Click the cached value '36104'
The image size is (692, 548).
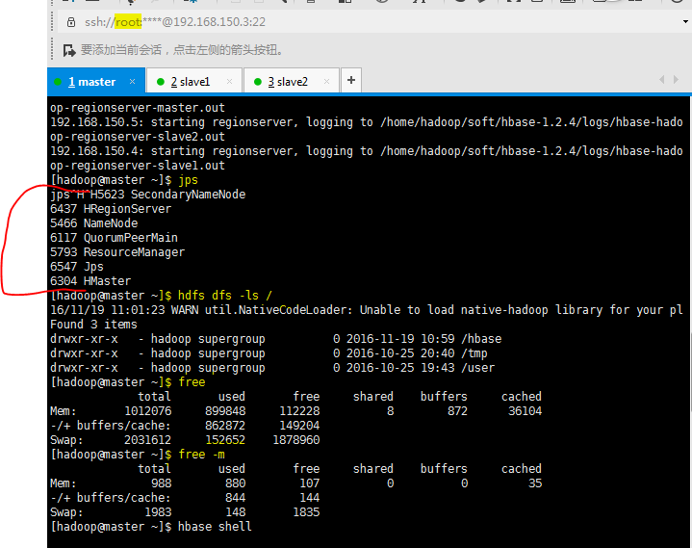pos(525,411)
